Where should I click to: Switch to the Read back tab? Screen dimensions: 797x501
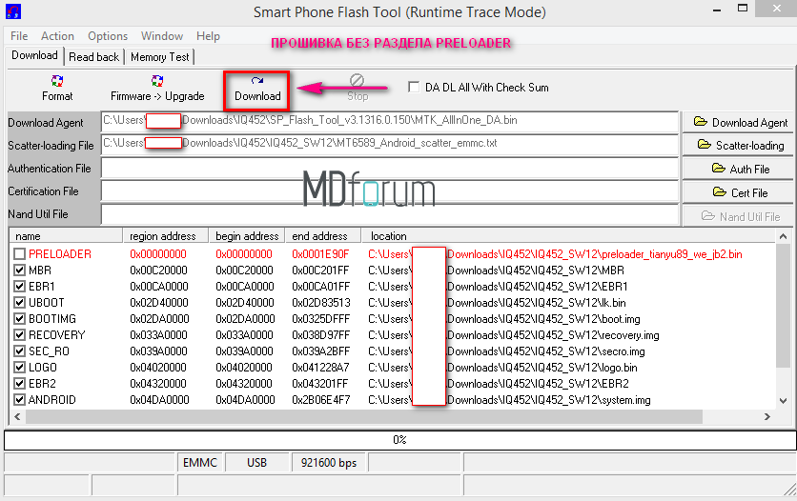tap(93, 57)
